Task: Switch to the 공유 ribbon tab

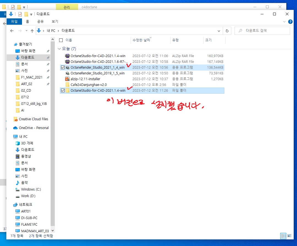Action: point(40,22)
